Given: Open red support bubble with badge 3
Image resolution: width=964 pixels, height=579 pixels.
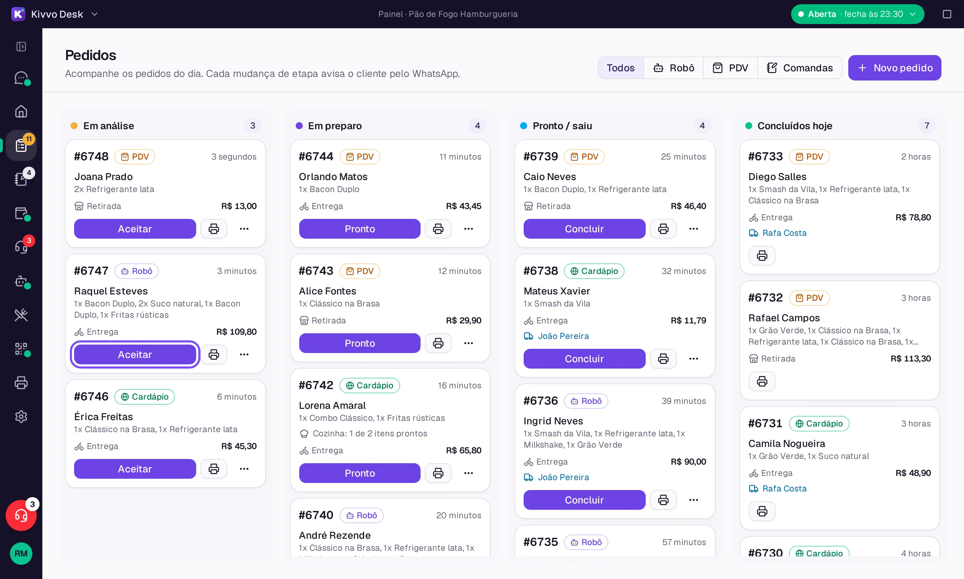Looking at the screenshot, I should pos(21,515).
